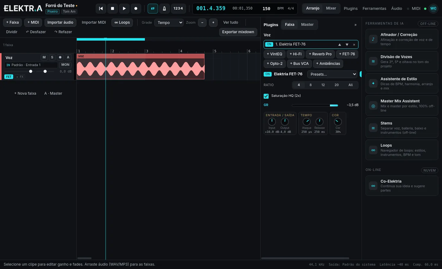Collapse the plugins panel with double chevron
The height and width of the screenshot is (269, 442).
click(x=355, y=25)
